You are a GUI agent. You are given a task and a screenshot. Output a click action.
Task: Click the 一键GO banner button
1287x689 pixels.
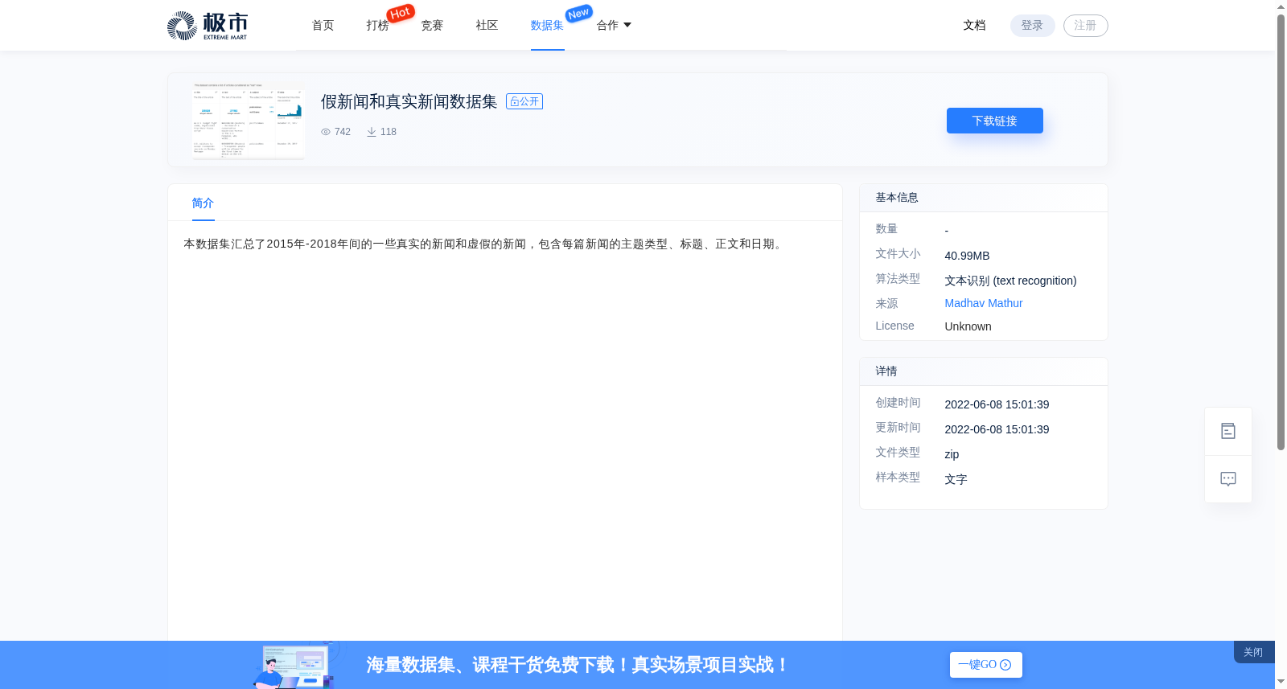985,665
